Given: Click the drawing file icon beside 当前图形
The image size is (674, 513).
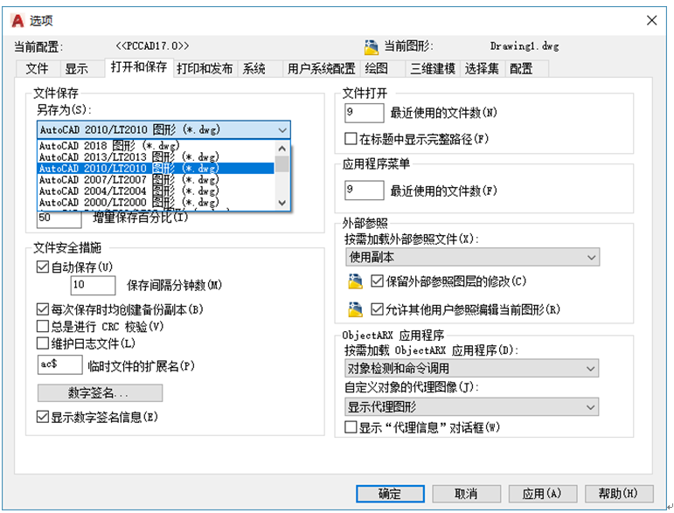Looking at the screenshot, I should (371, 46).
